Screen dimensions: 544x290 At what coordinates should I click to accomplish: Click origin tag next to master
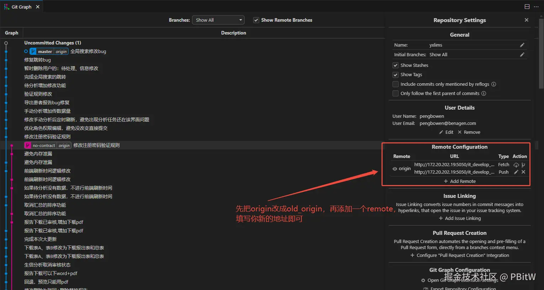[x=61, y=52]
